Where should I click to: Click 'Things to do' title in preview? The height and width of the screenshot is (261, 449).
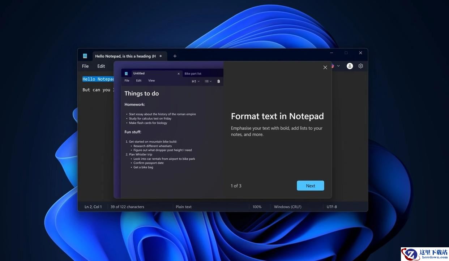pos(142,93)
